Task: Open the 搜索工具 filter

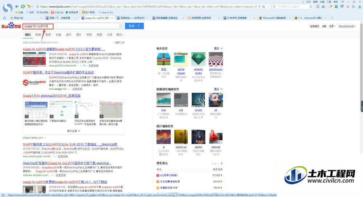Action: 119,43
